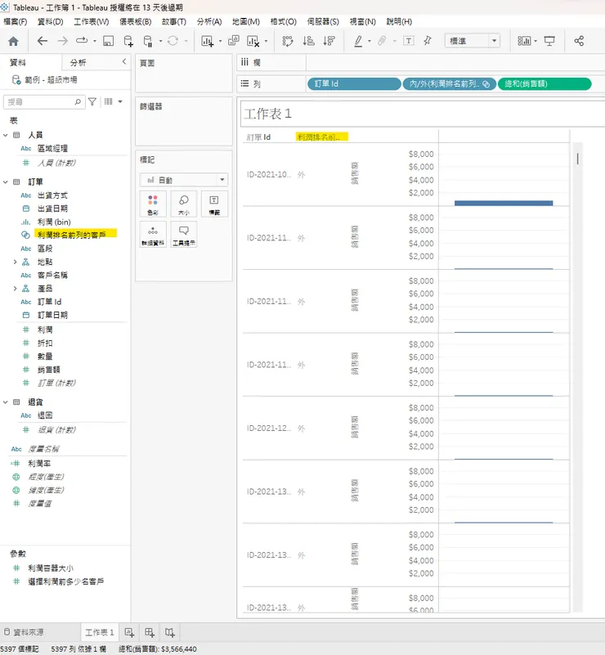Open the 分析(A) menu
This screenshot has width=605, height=655.
pos(209,22)
